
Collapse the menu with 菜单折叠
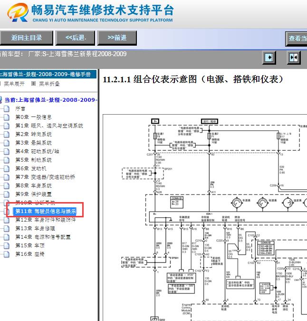coord(49,84)
